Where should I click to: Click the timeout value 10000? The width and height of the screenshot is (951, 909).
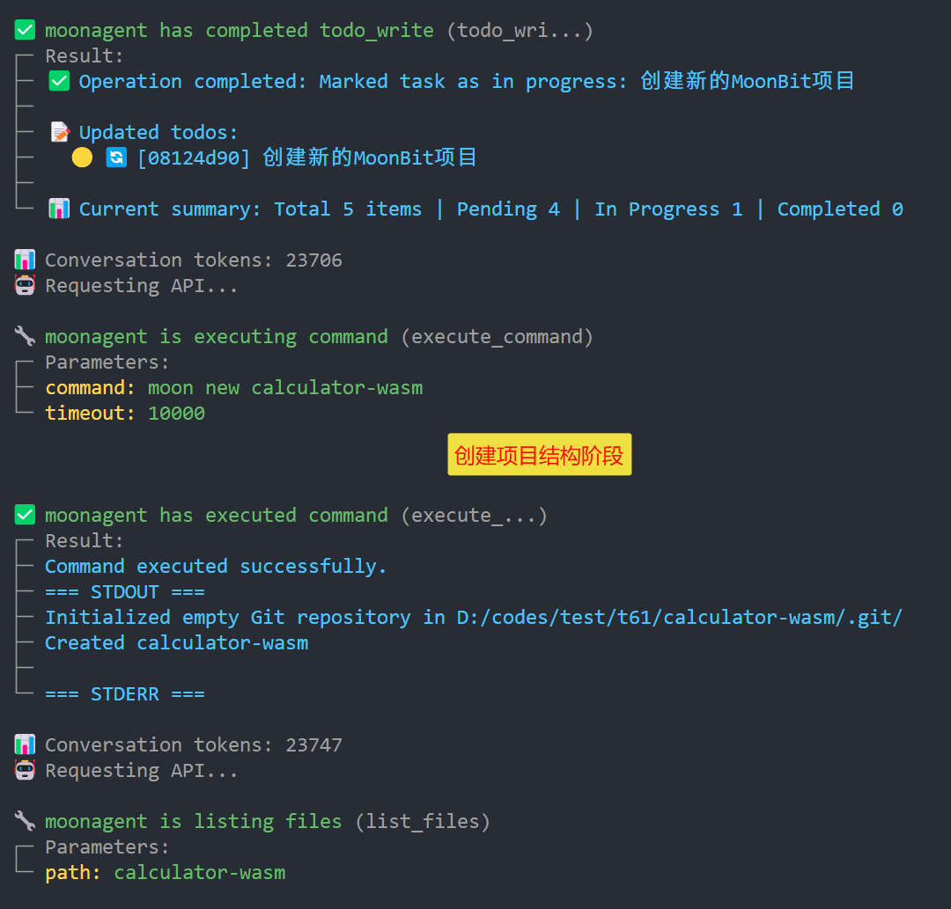(176, 414)
